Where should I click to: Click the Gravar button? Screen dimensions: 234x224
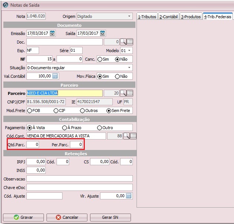[23, 217]
